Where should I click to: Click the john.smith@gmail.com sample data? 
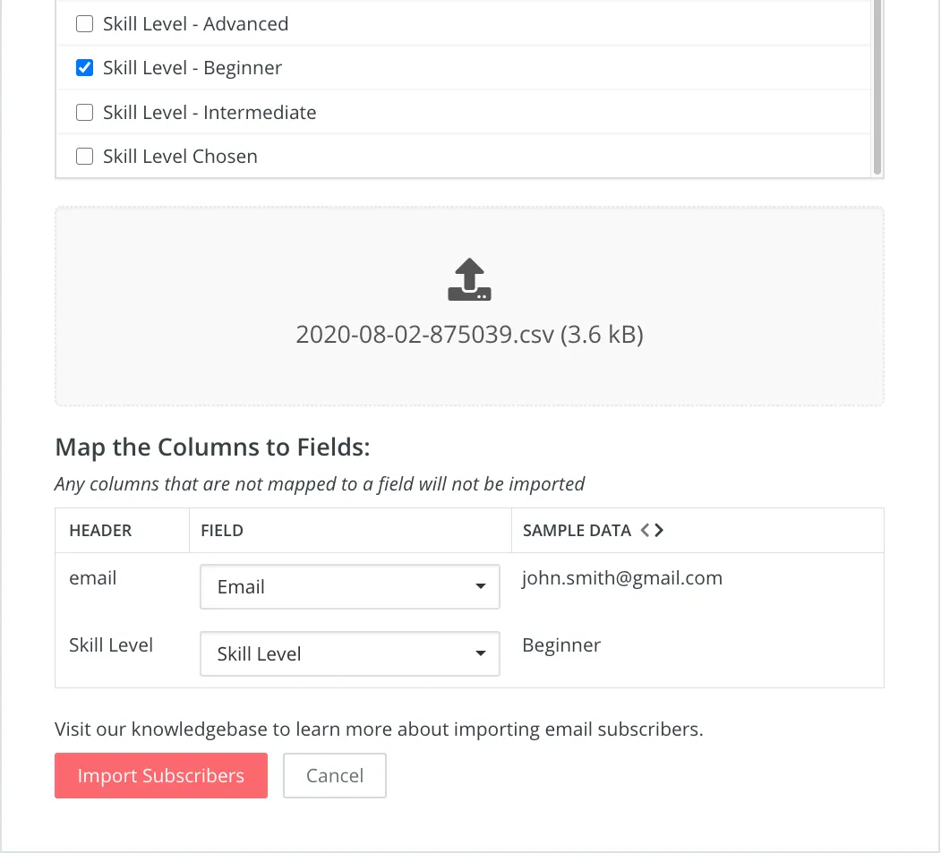coord(622,577)
